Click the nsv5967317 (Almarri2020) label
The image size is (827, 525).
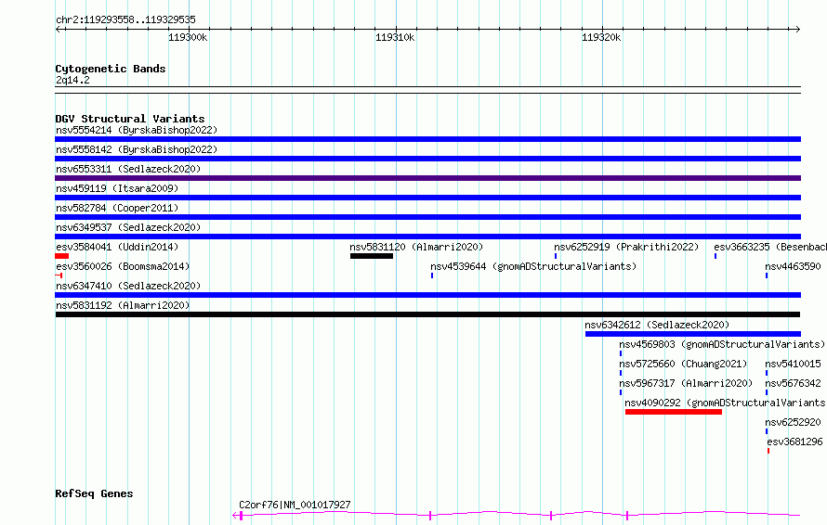click(686, 383)
